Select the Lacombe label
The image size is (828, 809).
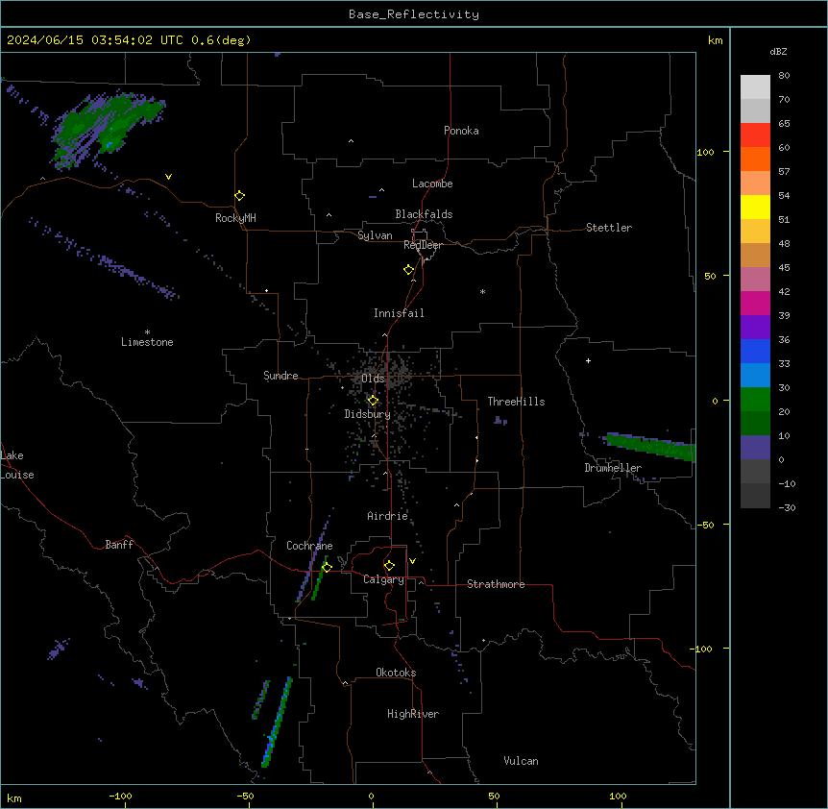click(x=432, y=184)
